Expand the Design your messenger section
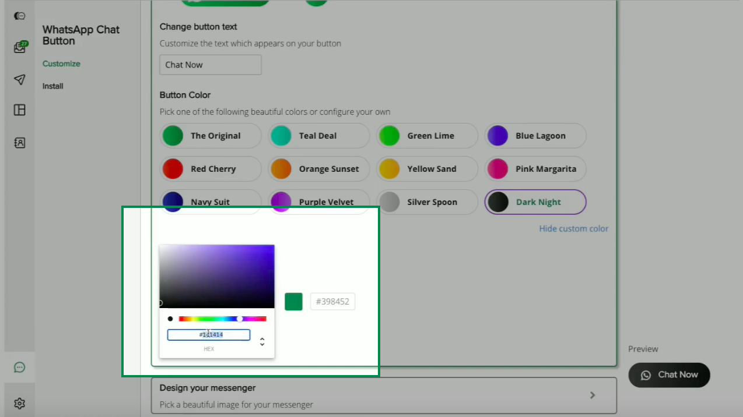The height and width of the screenshot is (417, 743). coord(384,395)
